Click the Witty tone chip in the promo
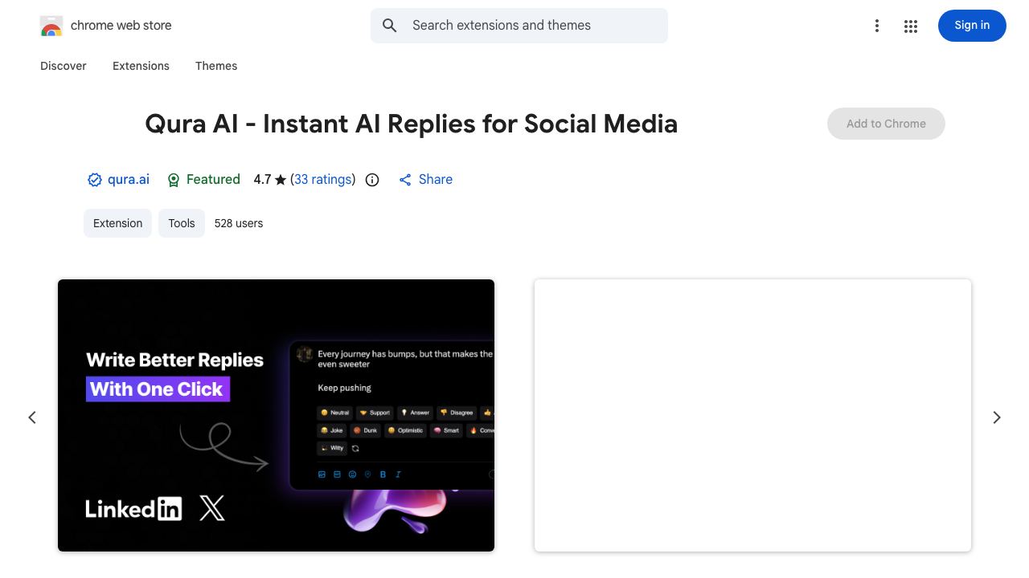 332,448
